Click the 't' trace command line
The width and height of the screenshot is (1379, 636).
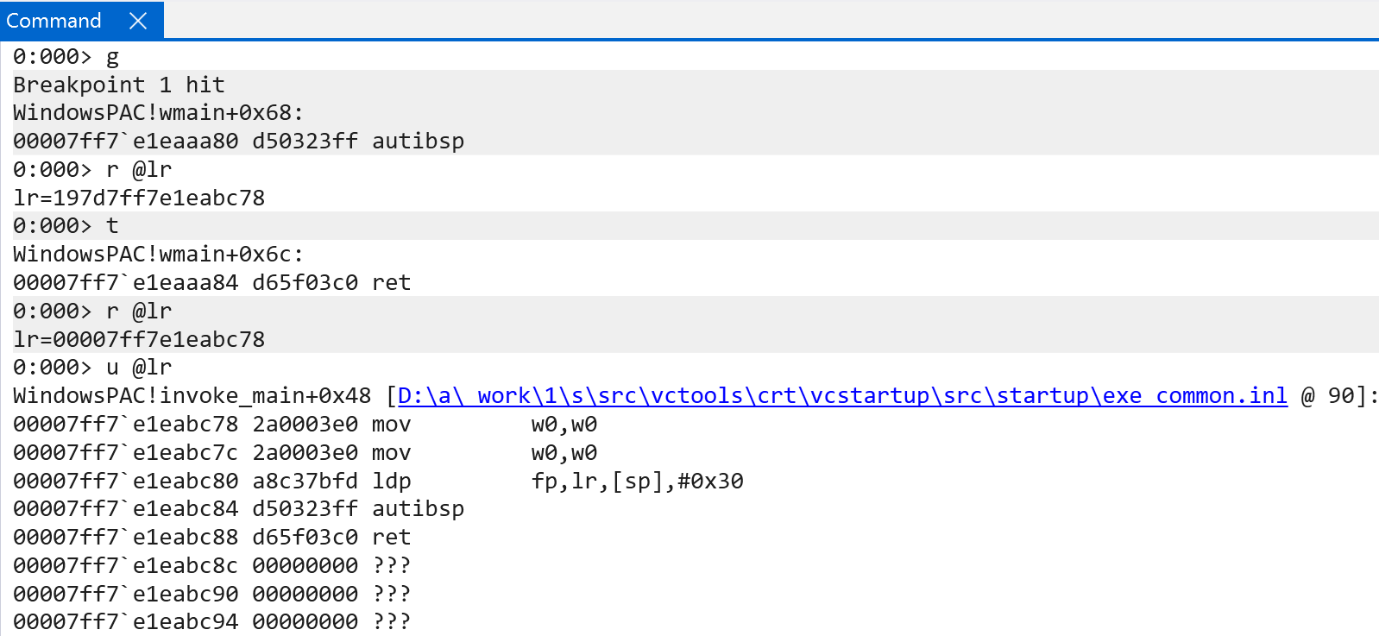(x=111, y=226)
